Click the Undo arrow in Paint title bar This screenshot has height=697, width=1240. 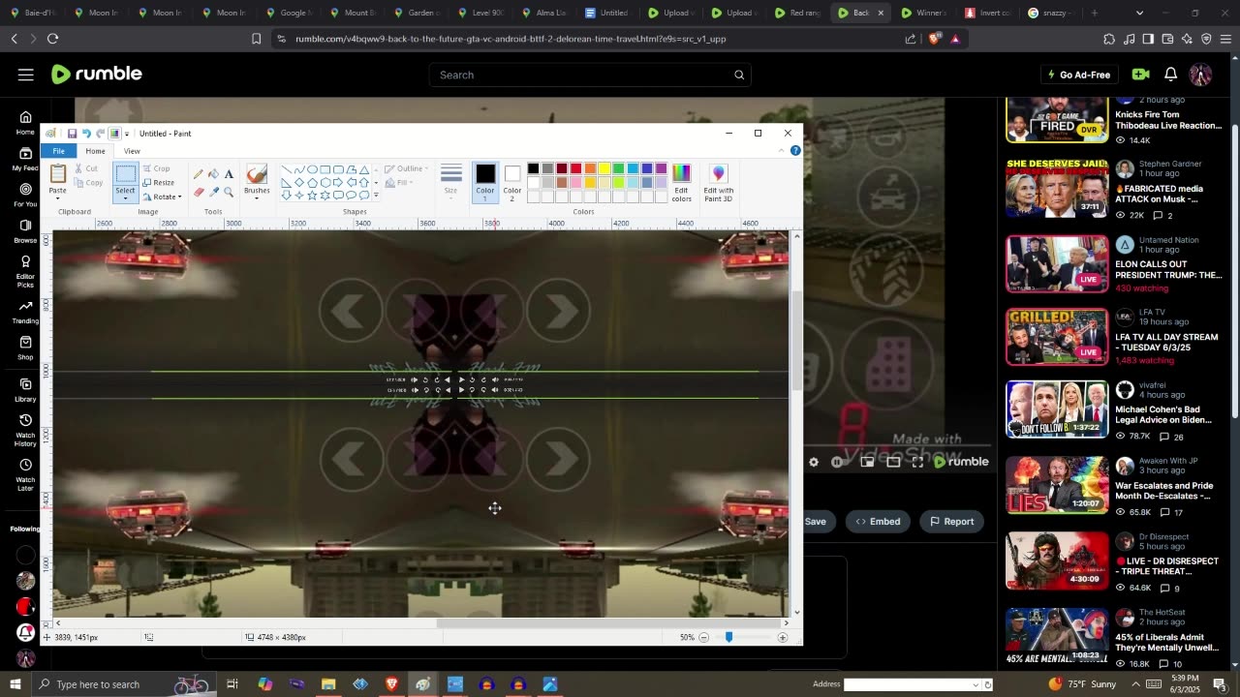[x=86, y=134]
